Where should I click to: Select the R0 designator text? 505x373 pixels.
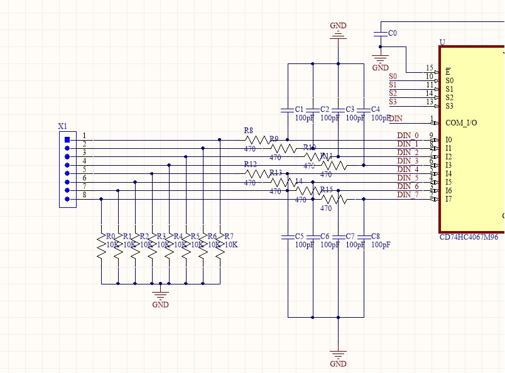[111, 237]
